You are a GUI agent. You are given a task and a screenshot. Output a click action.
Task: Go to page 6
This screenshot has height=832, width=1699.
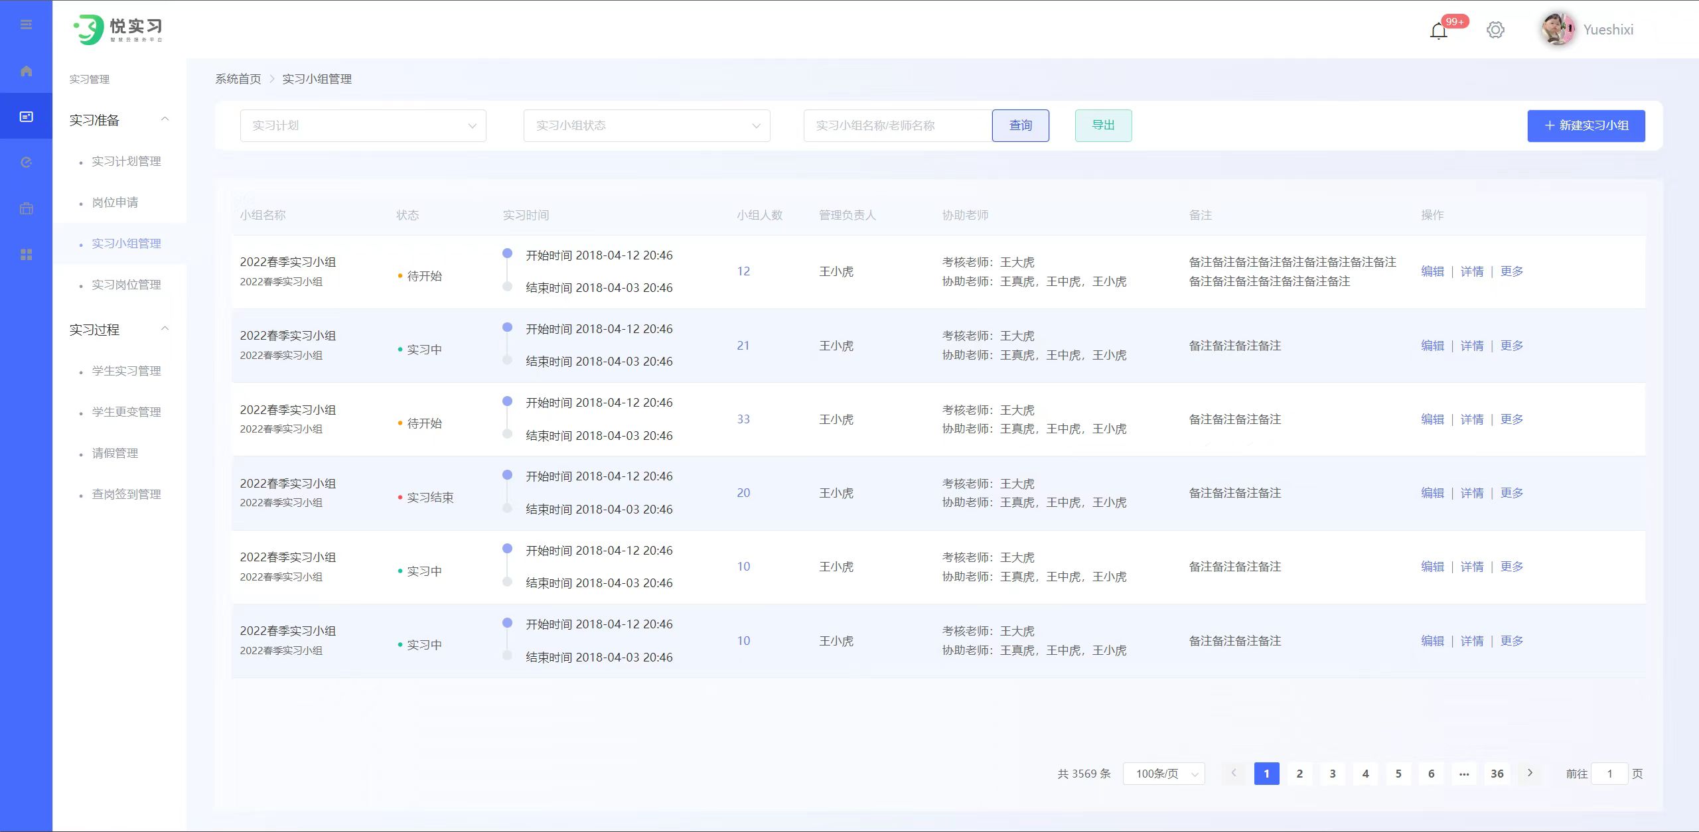click(1431, 774)
